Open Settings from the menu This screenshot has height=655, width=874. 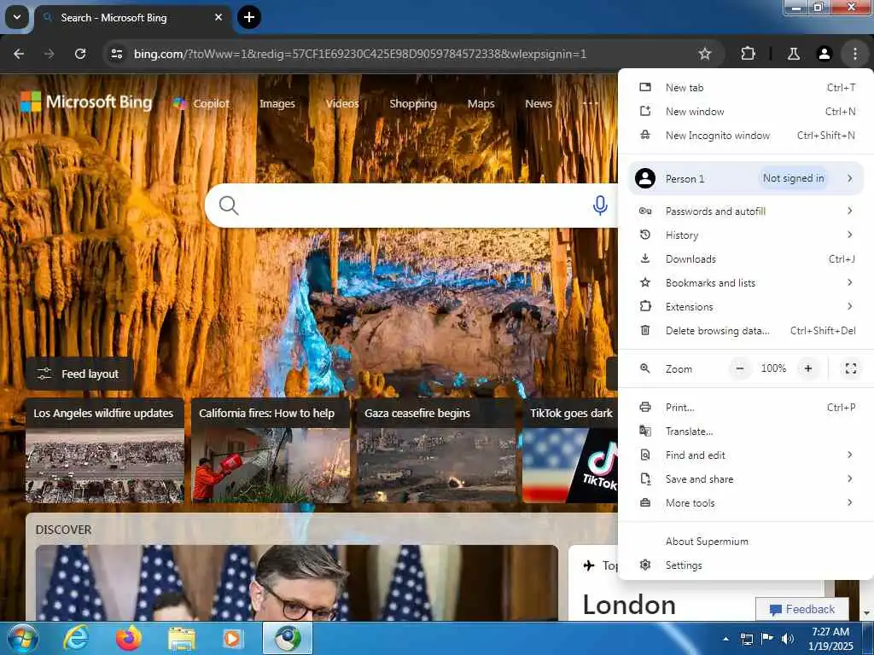pyautogui.click(x=746, y=565)
